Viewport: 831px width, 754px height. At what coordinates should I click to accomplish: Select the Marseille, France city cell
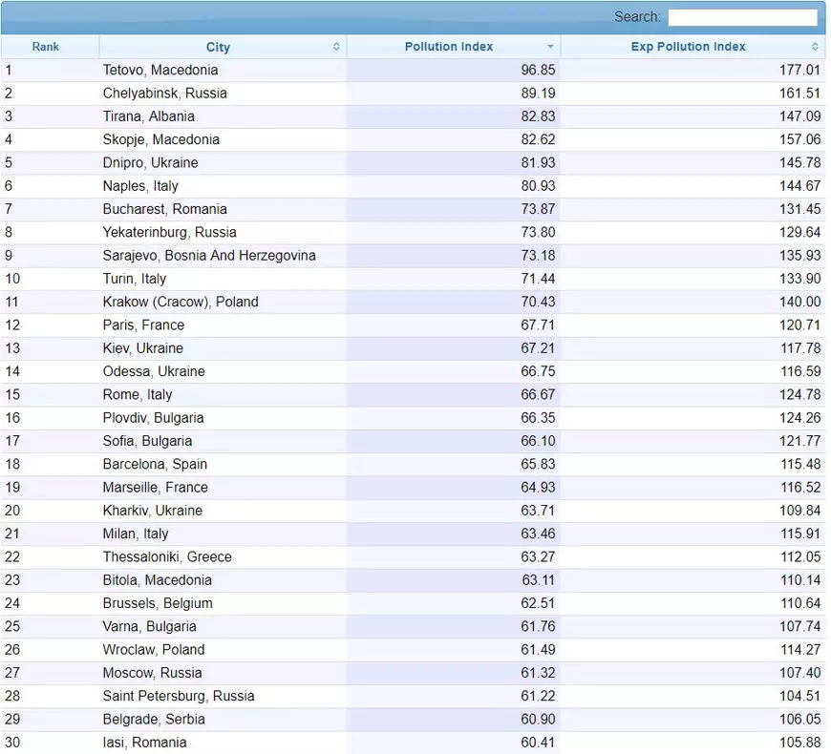[x=223, y=488]
